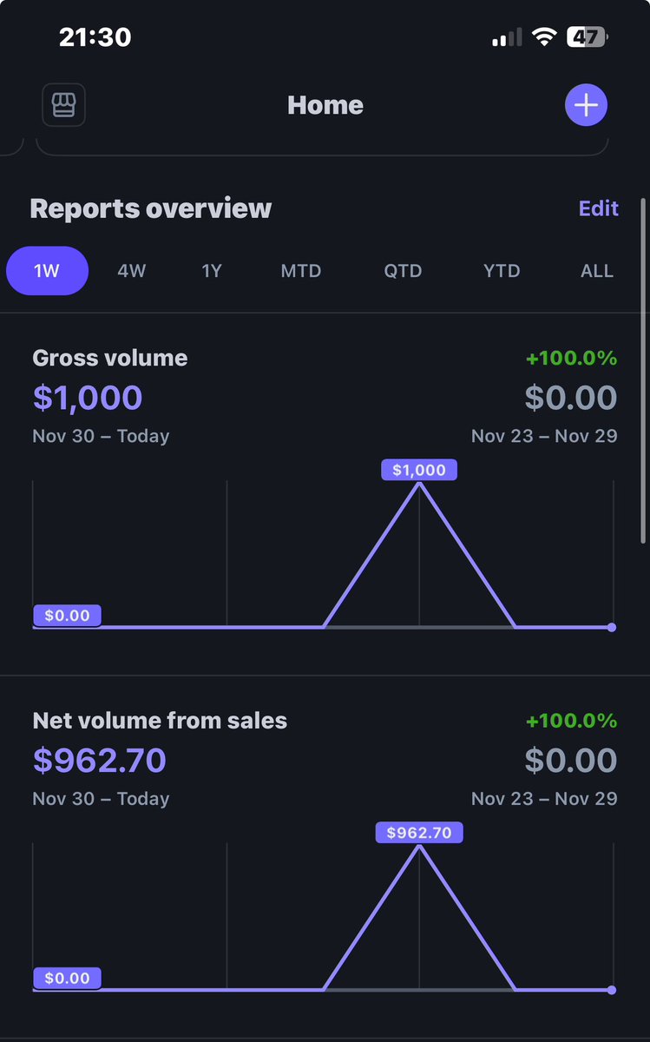Tap the Gross volume +100.0% change
Screen dimensions: 650x1042
tap(571, 358)
